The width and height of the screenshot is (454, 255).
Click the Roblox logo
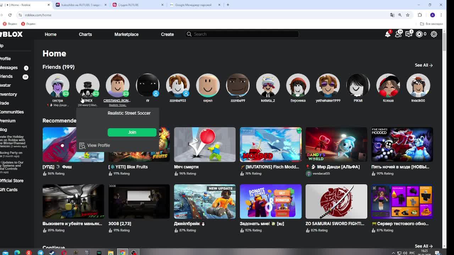(x=11, y=34)
